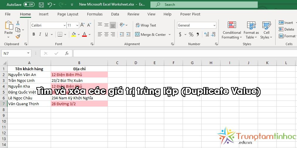Open the Font Color palette dropdown arrow
297x148 pixels.
coord(90,34)
